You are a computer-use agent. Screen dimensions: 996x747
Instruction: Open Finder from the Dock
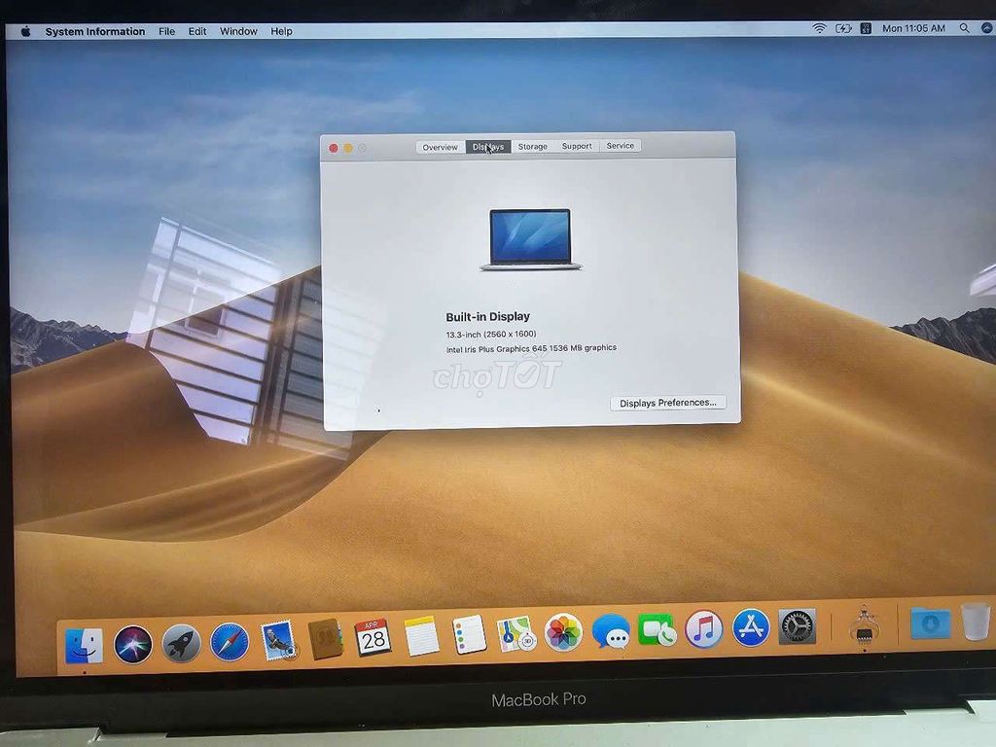pos(85,646)
